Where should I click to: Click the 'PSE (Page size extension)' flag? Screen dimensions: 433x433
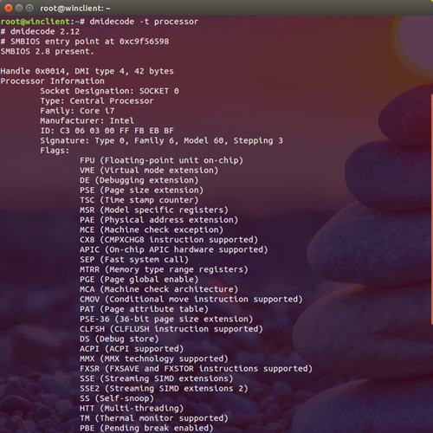[141, 190]
